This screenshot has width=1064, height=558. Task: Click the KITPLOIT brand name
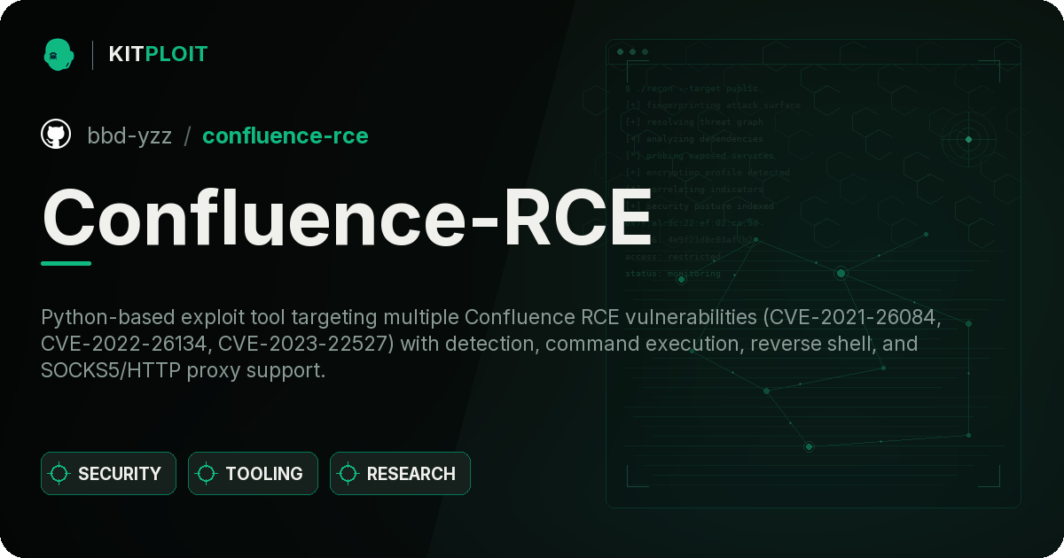tap(158, 54)
